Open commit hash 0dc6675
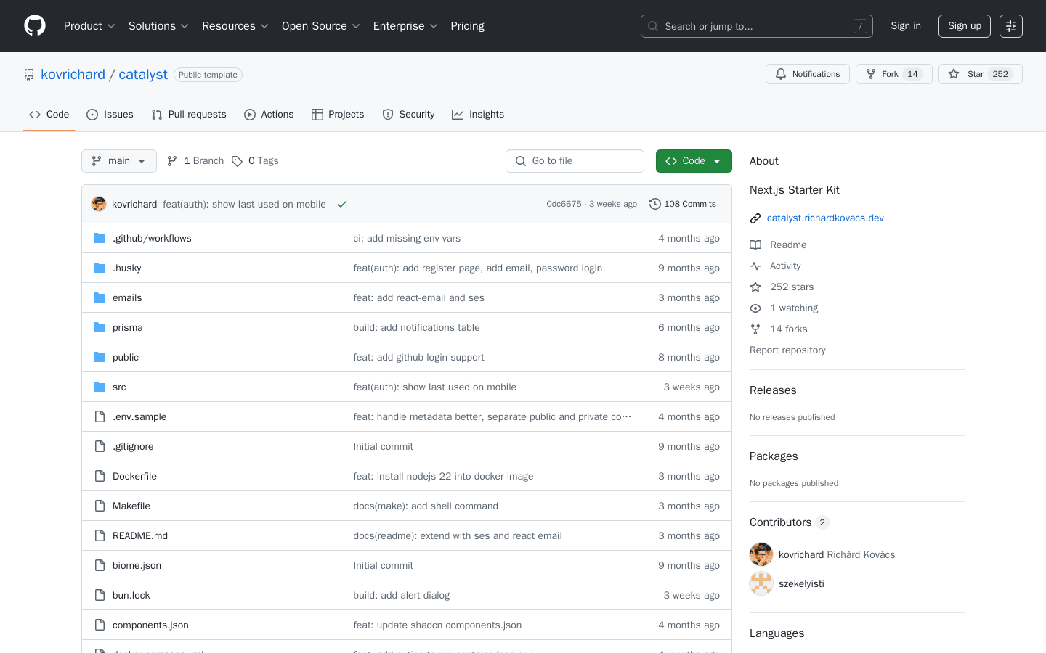Viewport: 1046px width, 653px height. click(x=564, y=204)
